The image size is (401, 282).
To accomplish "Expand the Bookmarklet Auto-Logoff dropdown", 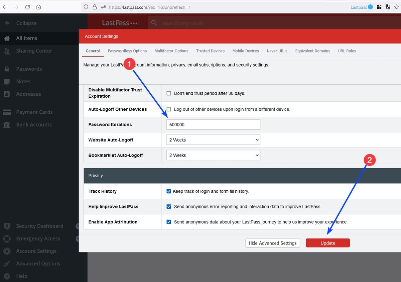I will (x=213, y=155).
